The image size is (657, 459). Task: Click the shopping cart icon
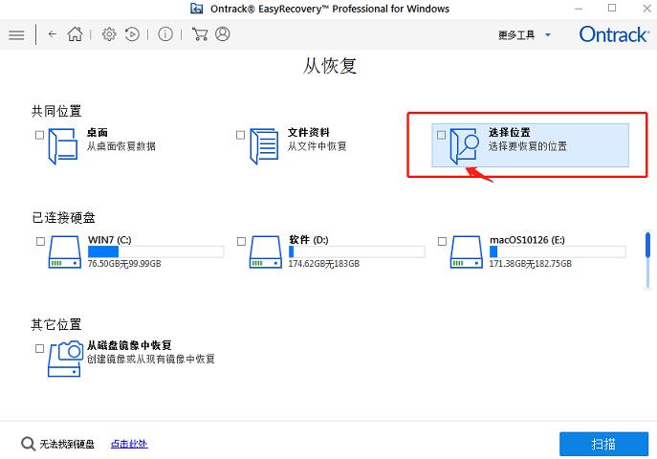click(200, 34)
